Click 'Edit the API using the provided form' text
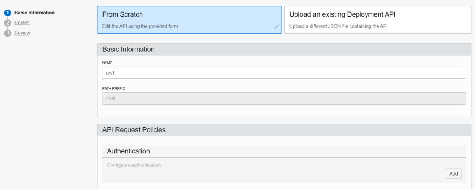Screen dimensions: 475x189 (x=140, y=26)
